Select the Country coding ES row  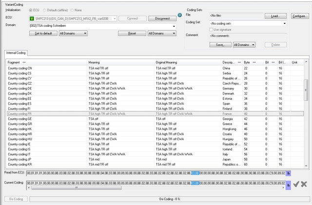pyautogui.click(x=155, y=104)
